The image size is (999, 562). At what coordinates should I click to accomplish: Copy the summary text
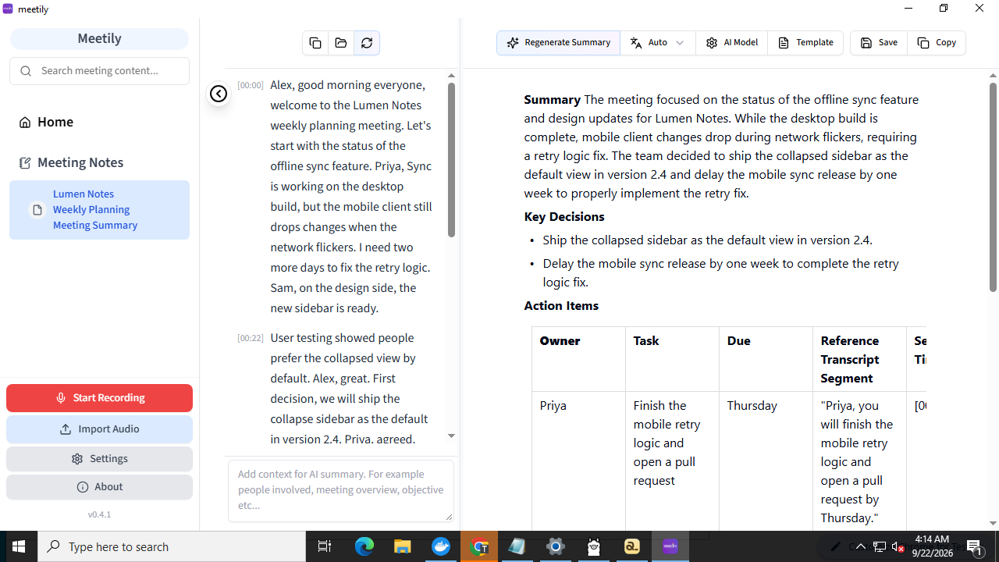coord(937,43)
